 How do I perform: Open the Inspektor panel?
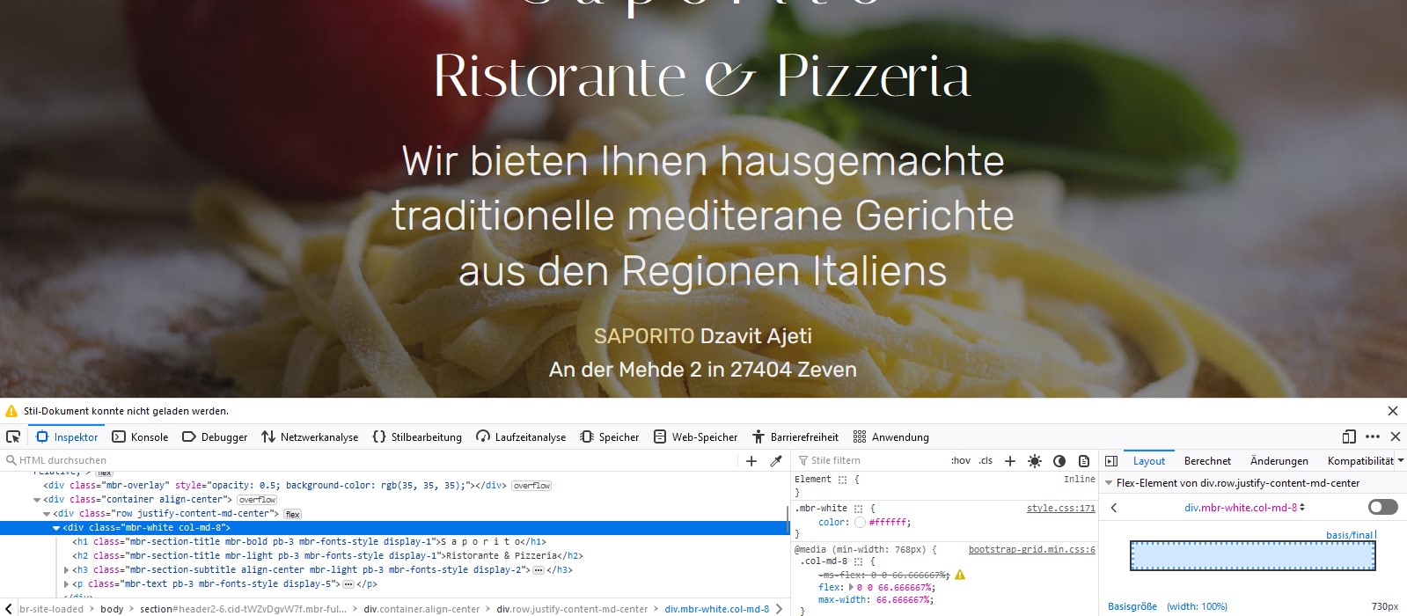click(x=67, y=436)
